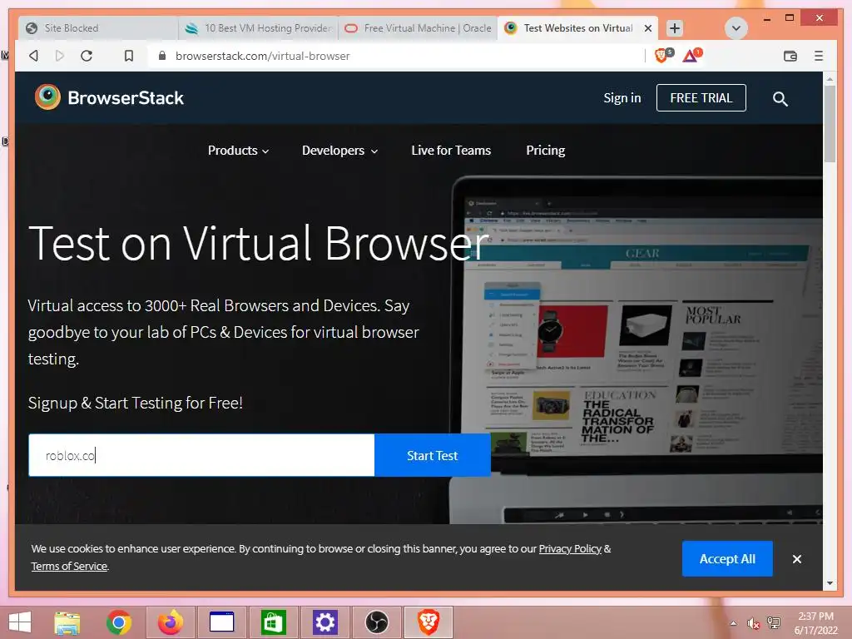Select the Test Websites on Virtual tab
The width and height of the screenshot is (852, 639).
pyautogui.click(x=578, y=28)
